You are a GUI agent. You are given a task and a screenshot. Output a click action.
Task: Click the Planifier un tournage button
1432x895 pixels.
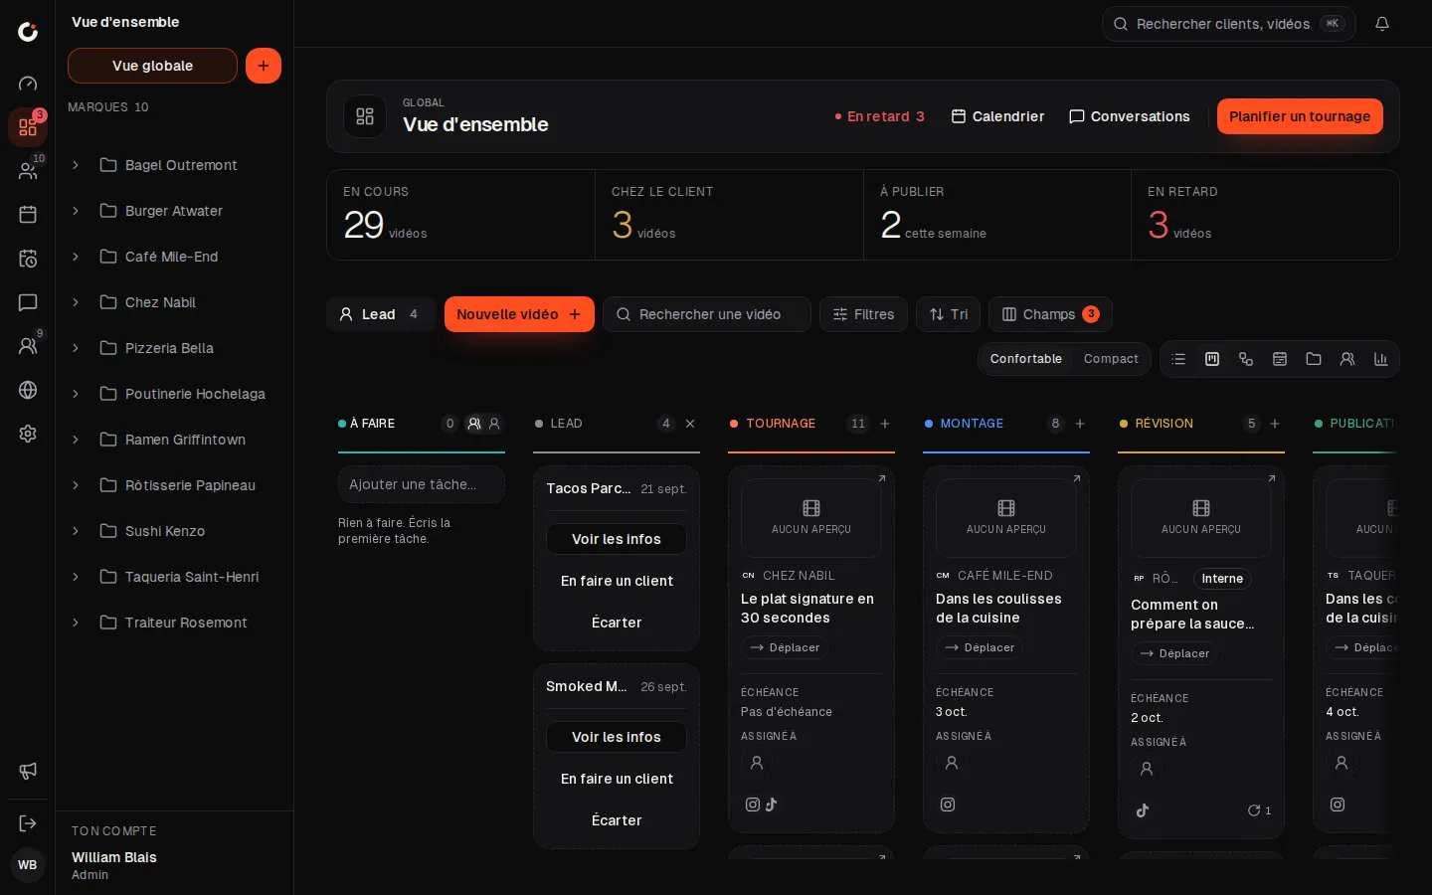pos(1300,116)
